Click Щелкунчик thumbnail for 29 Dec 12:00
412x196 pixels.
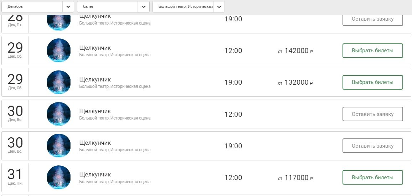[x=59, y=51]
